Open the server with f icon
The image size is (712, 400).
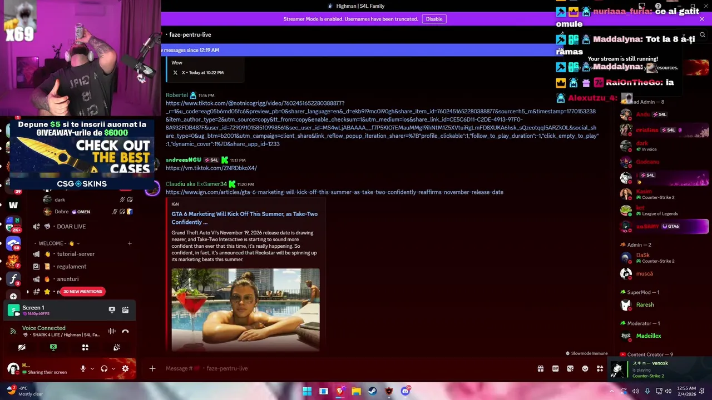pos(13,278)
